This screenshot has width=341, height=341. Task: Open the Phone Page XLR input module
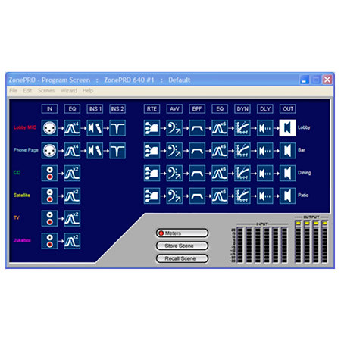(49, 151)
